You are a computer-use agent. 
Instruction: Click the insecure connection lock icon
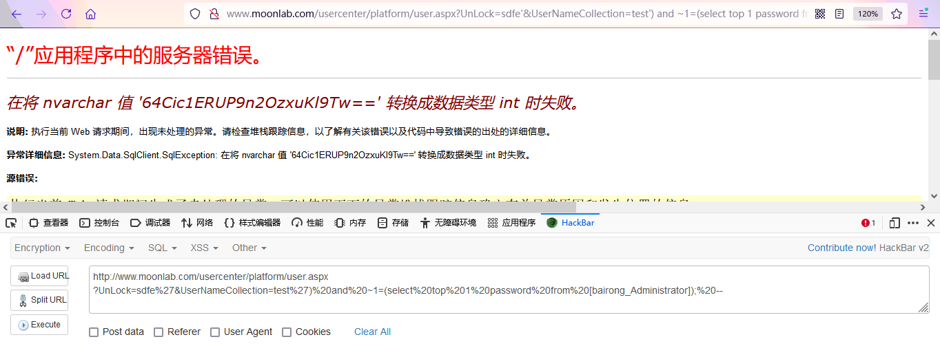(214, 14)
